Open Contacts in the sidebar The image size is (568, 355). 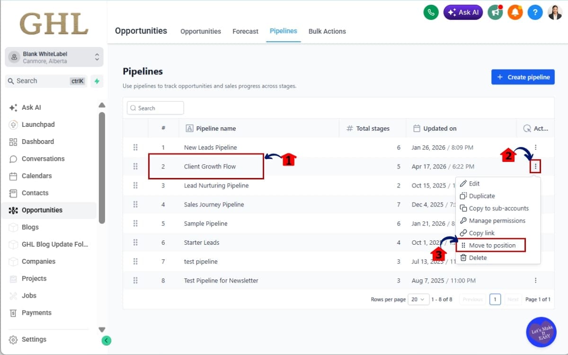35,193
